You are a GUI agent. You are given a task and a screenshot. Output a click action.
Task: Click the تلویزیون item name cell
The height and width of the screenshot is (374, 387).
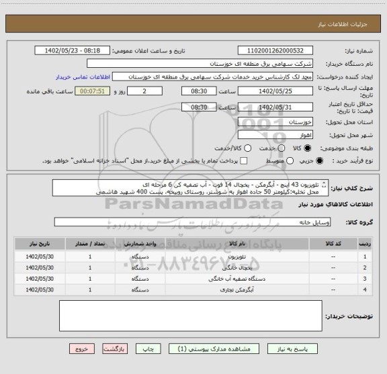click(237, 256)
